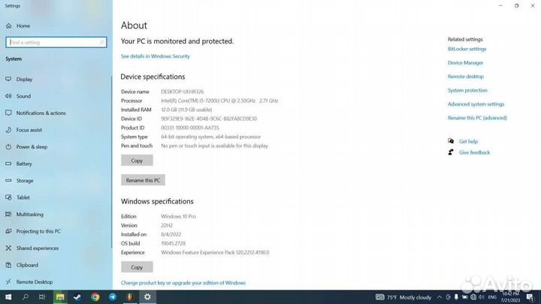Click the Product ID 00331-10000-00001-AA735
The width and height of the screenshot is (541, 304).
coord(190,128)
